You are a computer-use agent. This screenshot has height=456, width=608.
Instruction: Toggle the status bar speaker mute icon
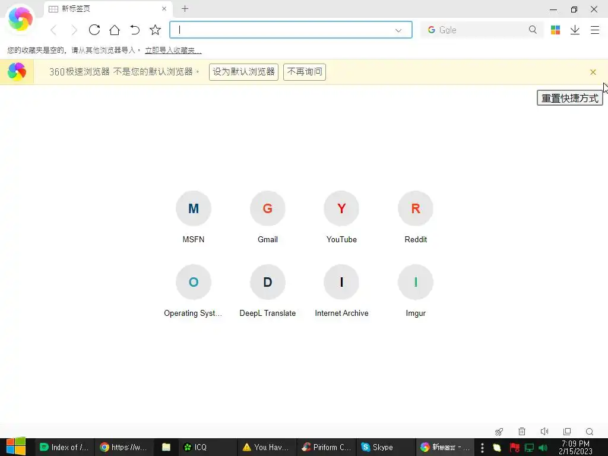pos(544,431)
